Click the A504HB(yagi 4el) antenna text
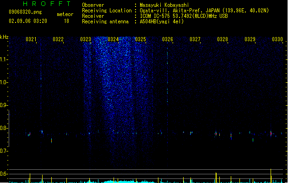Screen dimensions: 288x183 coord(162,22)
